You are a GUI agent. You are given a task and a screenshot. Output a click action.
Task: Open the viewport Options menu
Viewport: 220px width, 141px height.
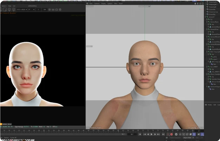pyautogui.click(x=110, y=4)
